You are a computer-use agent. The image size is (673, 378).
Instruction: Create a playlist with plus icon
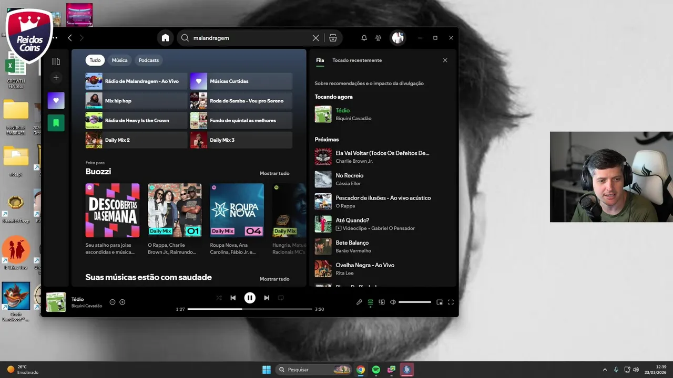pyautogui.click(x=56, y=78)
